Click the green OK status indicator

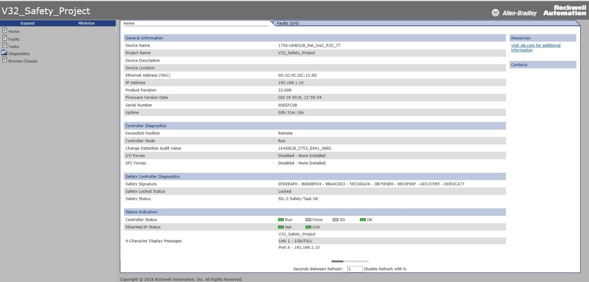363,220
